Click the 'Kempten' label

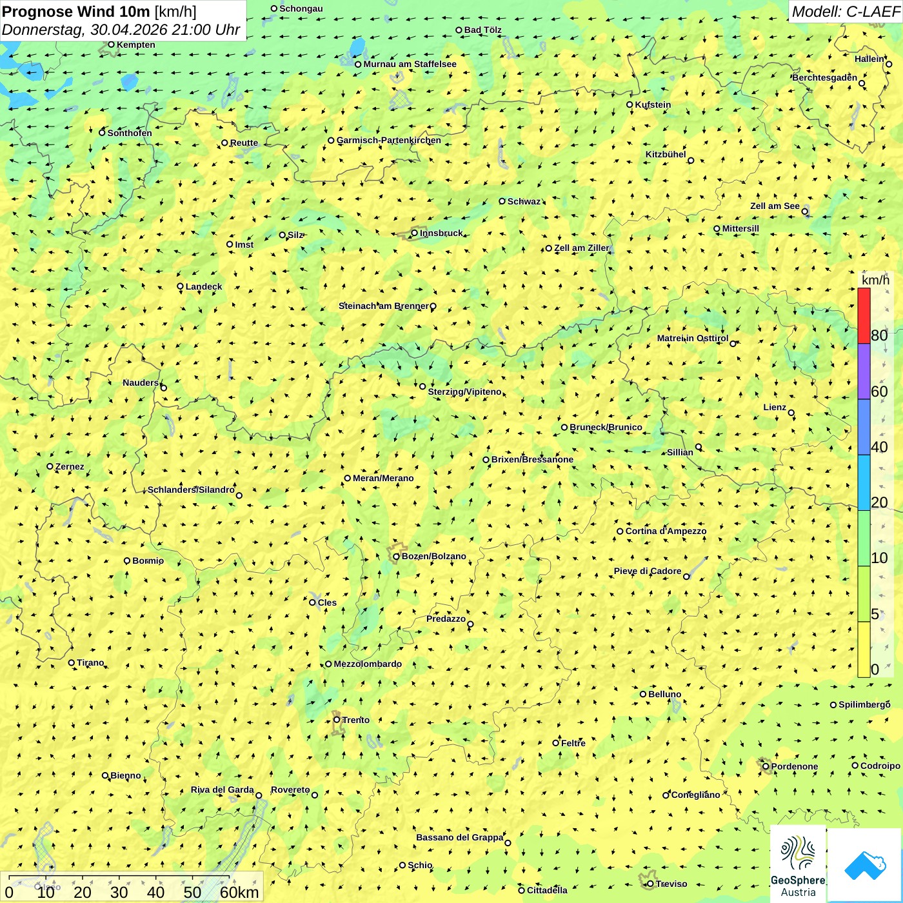[x=136, y=45]
